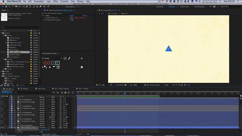Click the duplicate squares icon in Ray panel
The height and width of the screenshot is (136, 242).
point(58,67)
